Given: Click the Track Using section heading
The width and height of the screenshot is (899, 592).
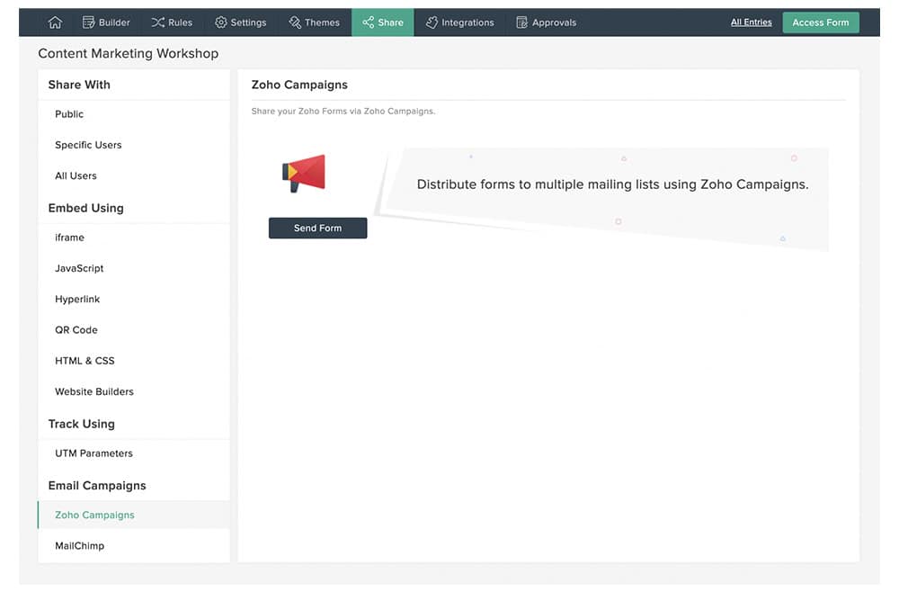Looking at the screenshot, I should tap(82, 424).
